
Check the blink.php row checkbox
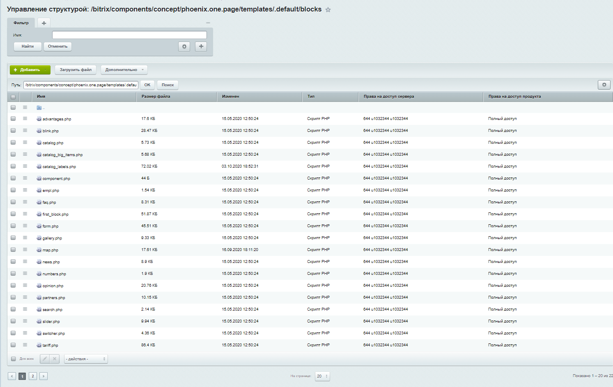(13, 130)
